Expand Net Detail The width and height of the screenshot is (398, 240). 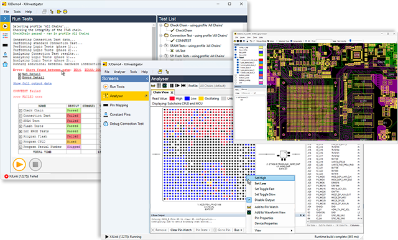pyautogui.click(x=19, y=74)
